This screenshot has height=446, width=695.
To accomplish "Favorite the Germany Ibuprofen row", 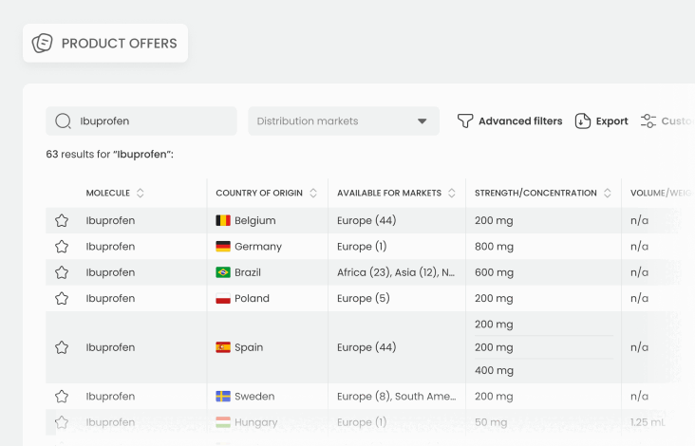I will pos(62,247).
